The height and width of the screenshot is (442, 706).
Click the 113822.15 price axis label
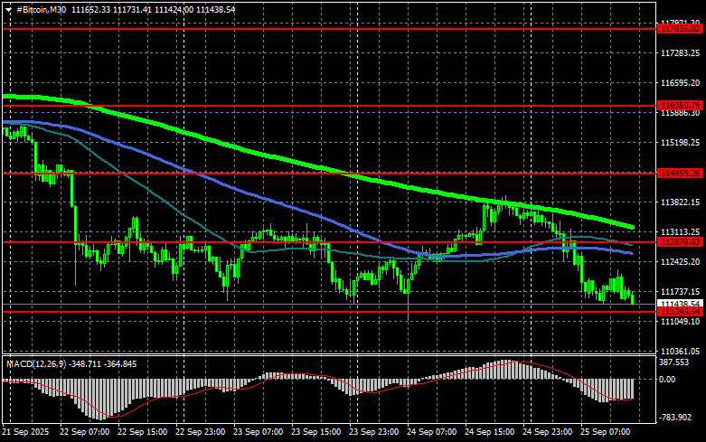pos(680,202)
